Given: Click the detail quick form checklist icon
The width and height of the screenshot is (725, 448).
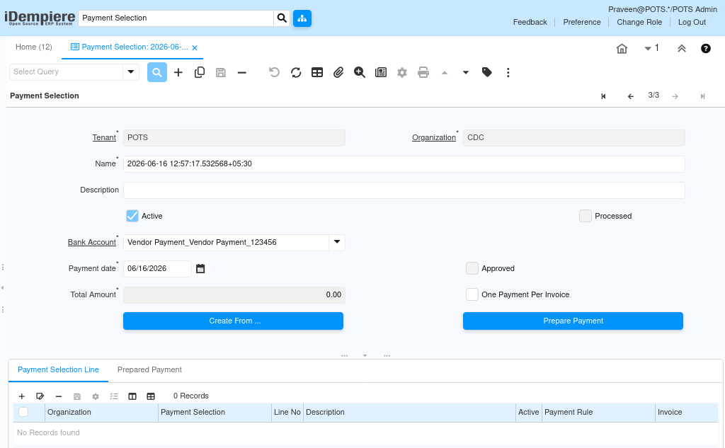Looking at the screenshot, I should click(x=114, y=396).
